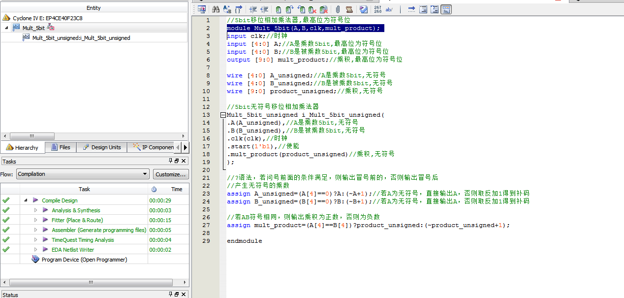624x298 pixels.
Task: Click the toggle bookmark toolbar icon
Action: 279,9
